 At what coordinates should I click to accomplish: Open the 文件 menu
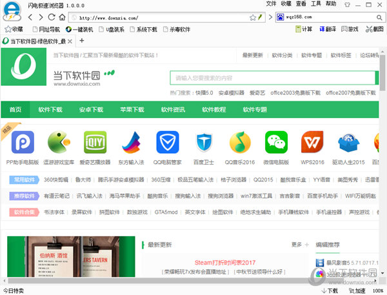coord(271,4)
